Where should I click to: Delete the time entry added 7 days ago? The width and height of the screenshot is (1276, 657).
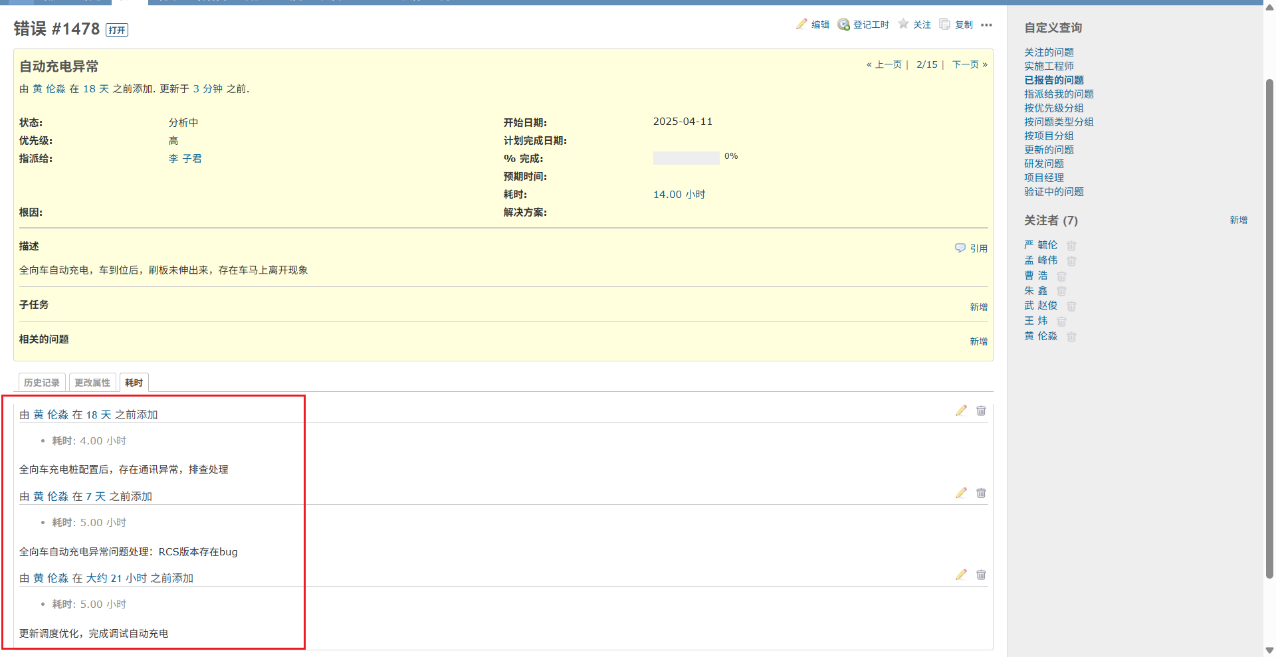click(x=981, y=493)
